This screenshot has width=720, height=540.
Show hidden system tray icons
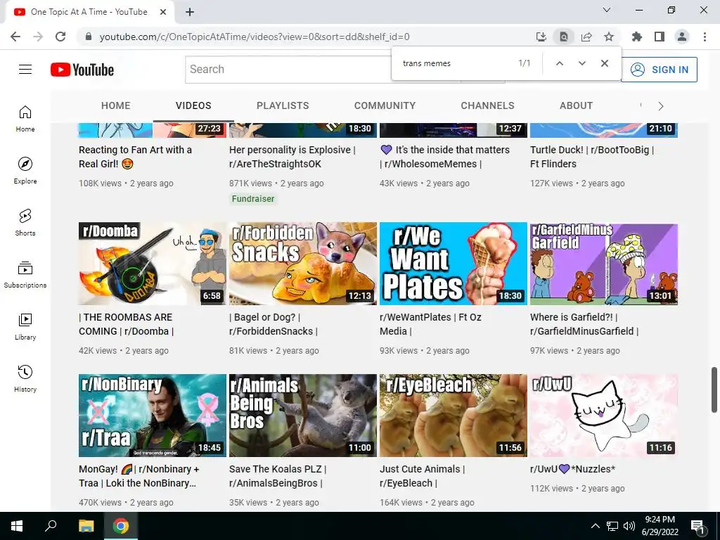pyautogui.click(x=595, y=526)
